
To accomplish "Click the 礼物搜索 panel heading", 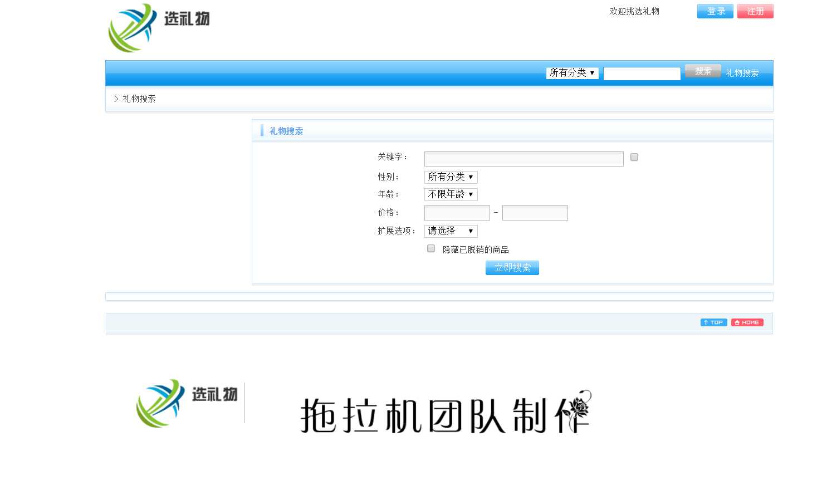I will pyautogui.click(x=286, y=131).
